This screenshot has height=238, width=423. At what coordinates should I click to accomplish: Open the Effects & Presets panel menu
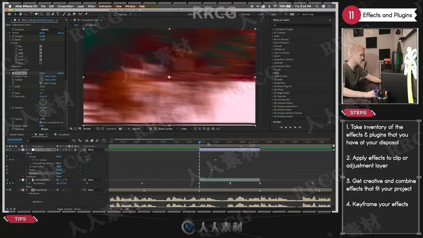[330, 20]
